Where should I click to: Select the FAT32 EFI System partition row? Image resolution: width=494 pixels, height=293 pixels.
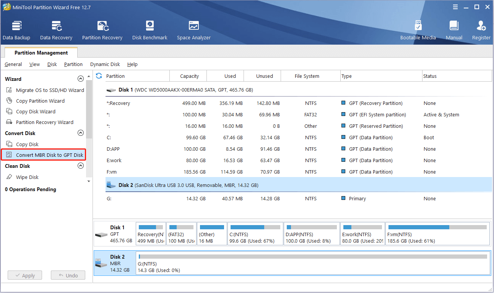coord(299,114)
